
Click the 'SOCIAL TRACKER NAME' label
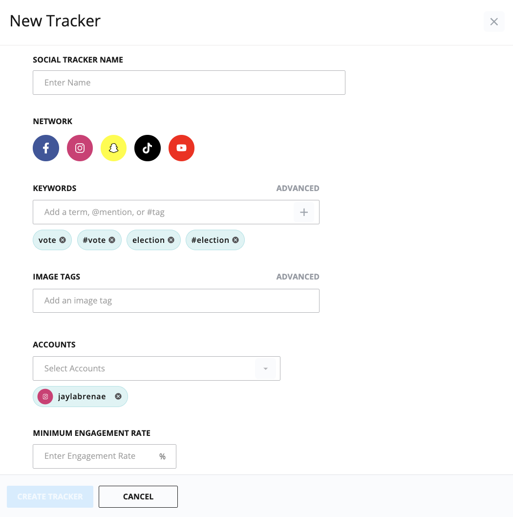[x=78, y=60]
